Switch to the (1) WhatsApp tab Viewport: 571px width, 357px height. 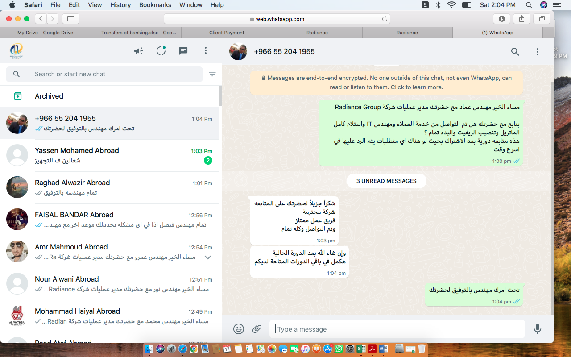point(497,33)
